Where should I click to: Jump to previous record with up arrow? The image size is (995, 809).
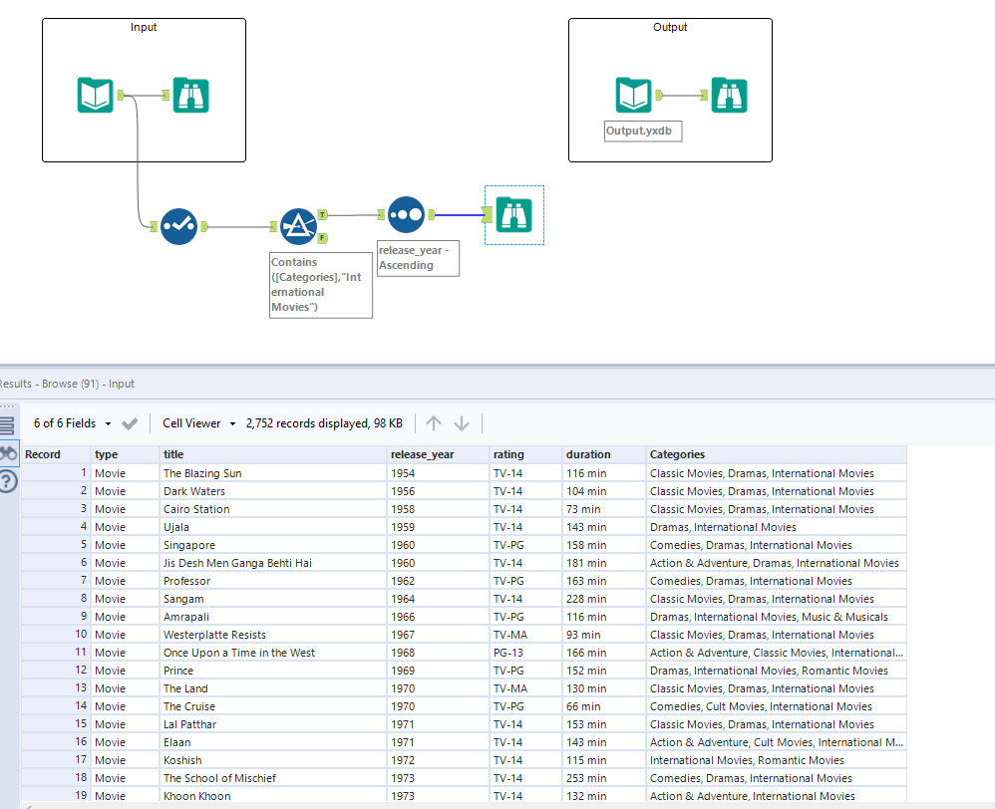tap(434, 423)
